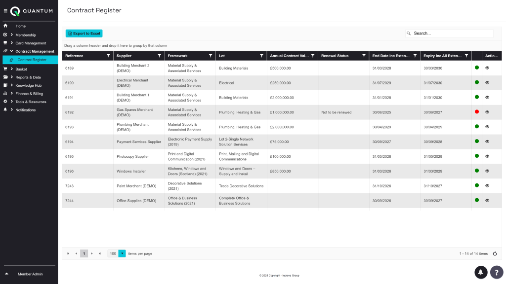View details of contract 6189
Viewport: 506px width, 284px height.
[x=487, y=69]
